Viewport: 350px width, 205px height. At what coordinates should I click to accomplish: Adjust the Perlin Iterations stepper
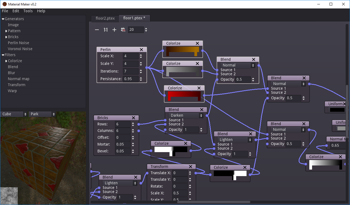pos(141,71)
